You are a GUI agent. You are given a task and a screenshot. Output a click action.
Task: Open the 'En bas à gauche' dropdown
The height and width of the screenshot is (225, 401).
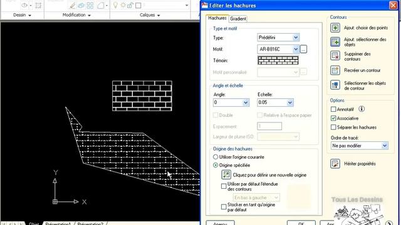[x=256, y=197]
